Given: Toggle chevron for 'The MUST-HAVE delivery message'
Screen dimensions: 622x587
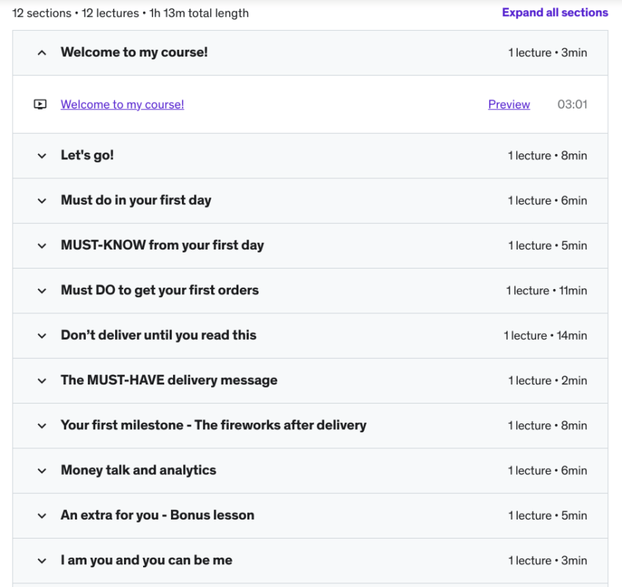Looking at the screenshot, I should tap(42, 381).
